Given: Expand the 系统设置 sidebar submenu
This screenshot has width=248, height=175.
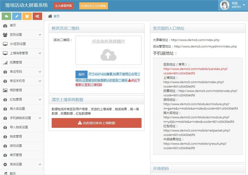Looking at the screenshot, I should (x=40, y=164).
